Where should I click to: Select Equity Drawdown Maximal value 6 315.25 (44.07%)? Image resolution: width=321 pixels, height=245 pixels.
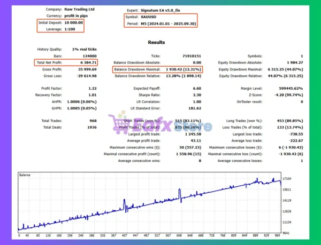pos(285,69)
